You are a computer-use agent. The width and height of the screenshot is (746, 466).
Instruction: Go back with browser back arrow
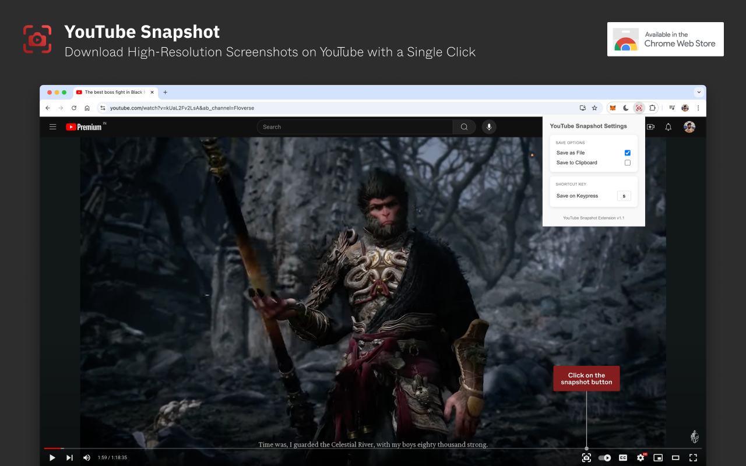(48, 108)
